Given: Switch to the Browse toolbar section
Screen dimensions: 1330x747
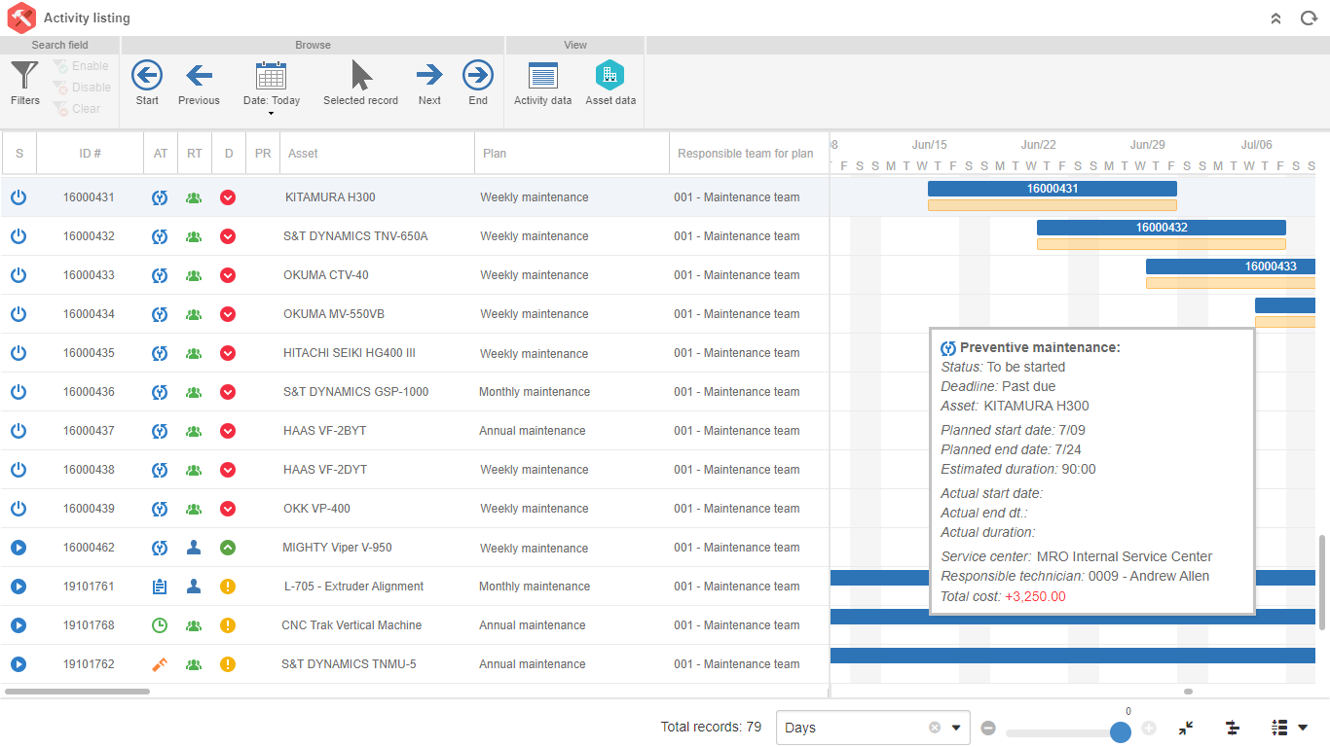Looking at the screenshot, I should 313,45.
